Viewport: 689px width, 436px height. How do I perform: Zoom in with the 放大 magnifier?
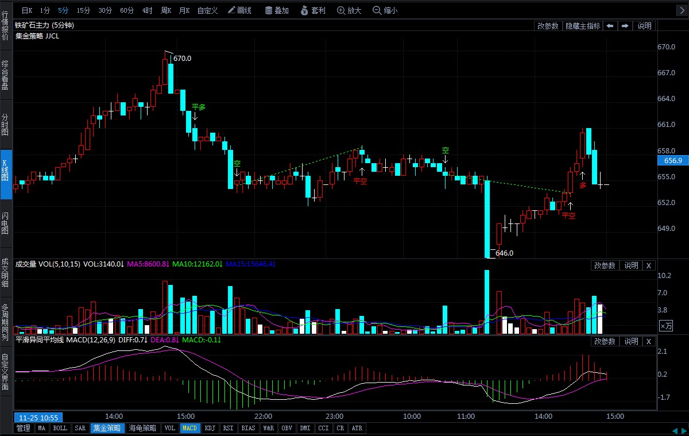coord(349,10)
